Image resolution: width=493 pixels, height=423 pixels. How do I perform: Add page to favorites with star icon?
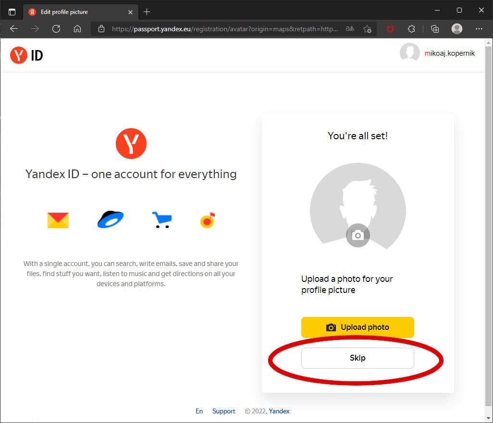(367, 29)
